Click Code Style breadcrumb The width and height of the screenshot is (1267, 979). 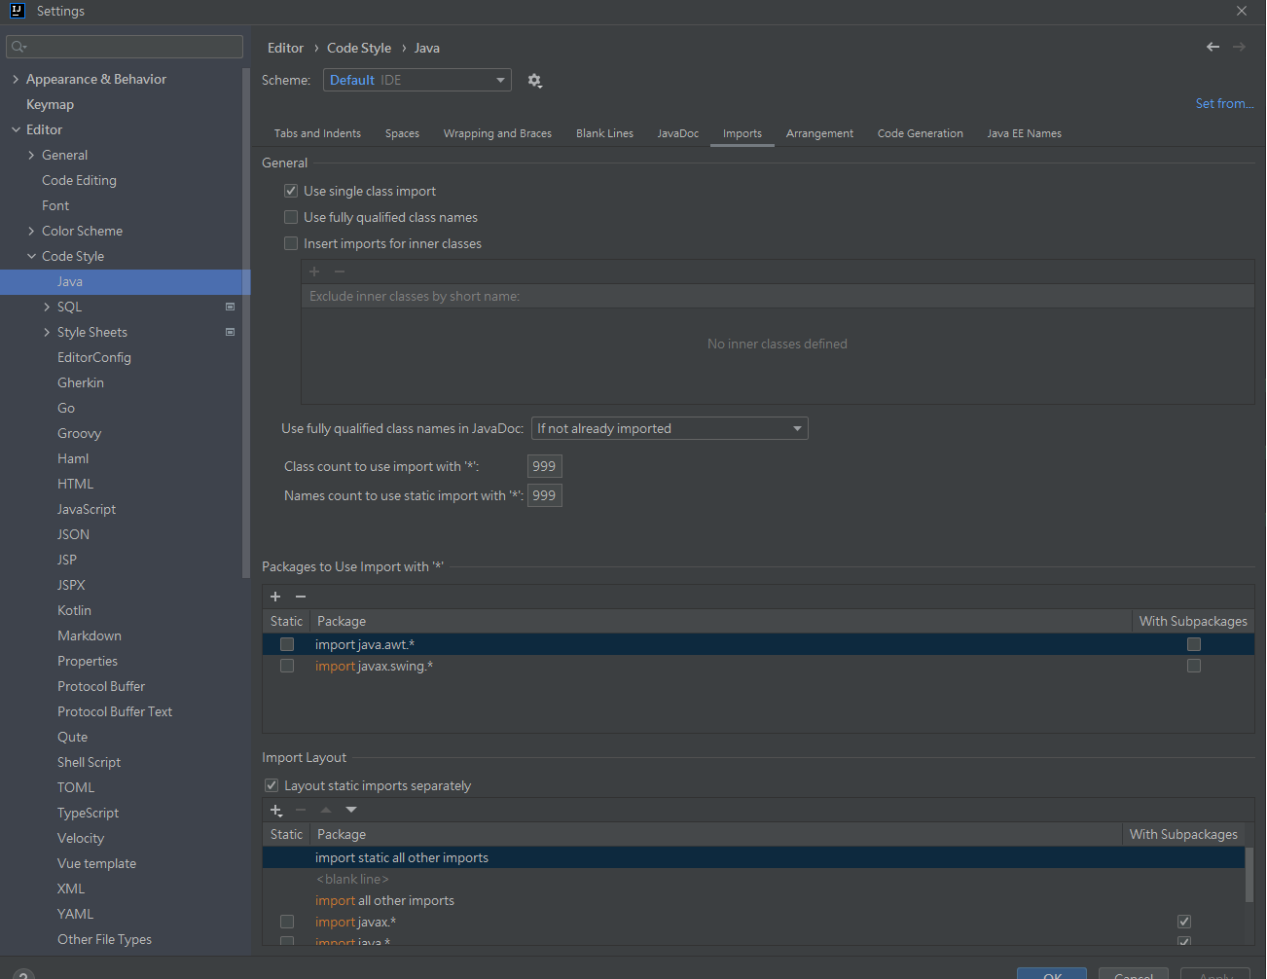tap(359, 48)
